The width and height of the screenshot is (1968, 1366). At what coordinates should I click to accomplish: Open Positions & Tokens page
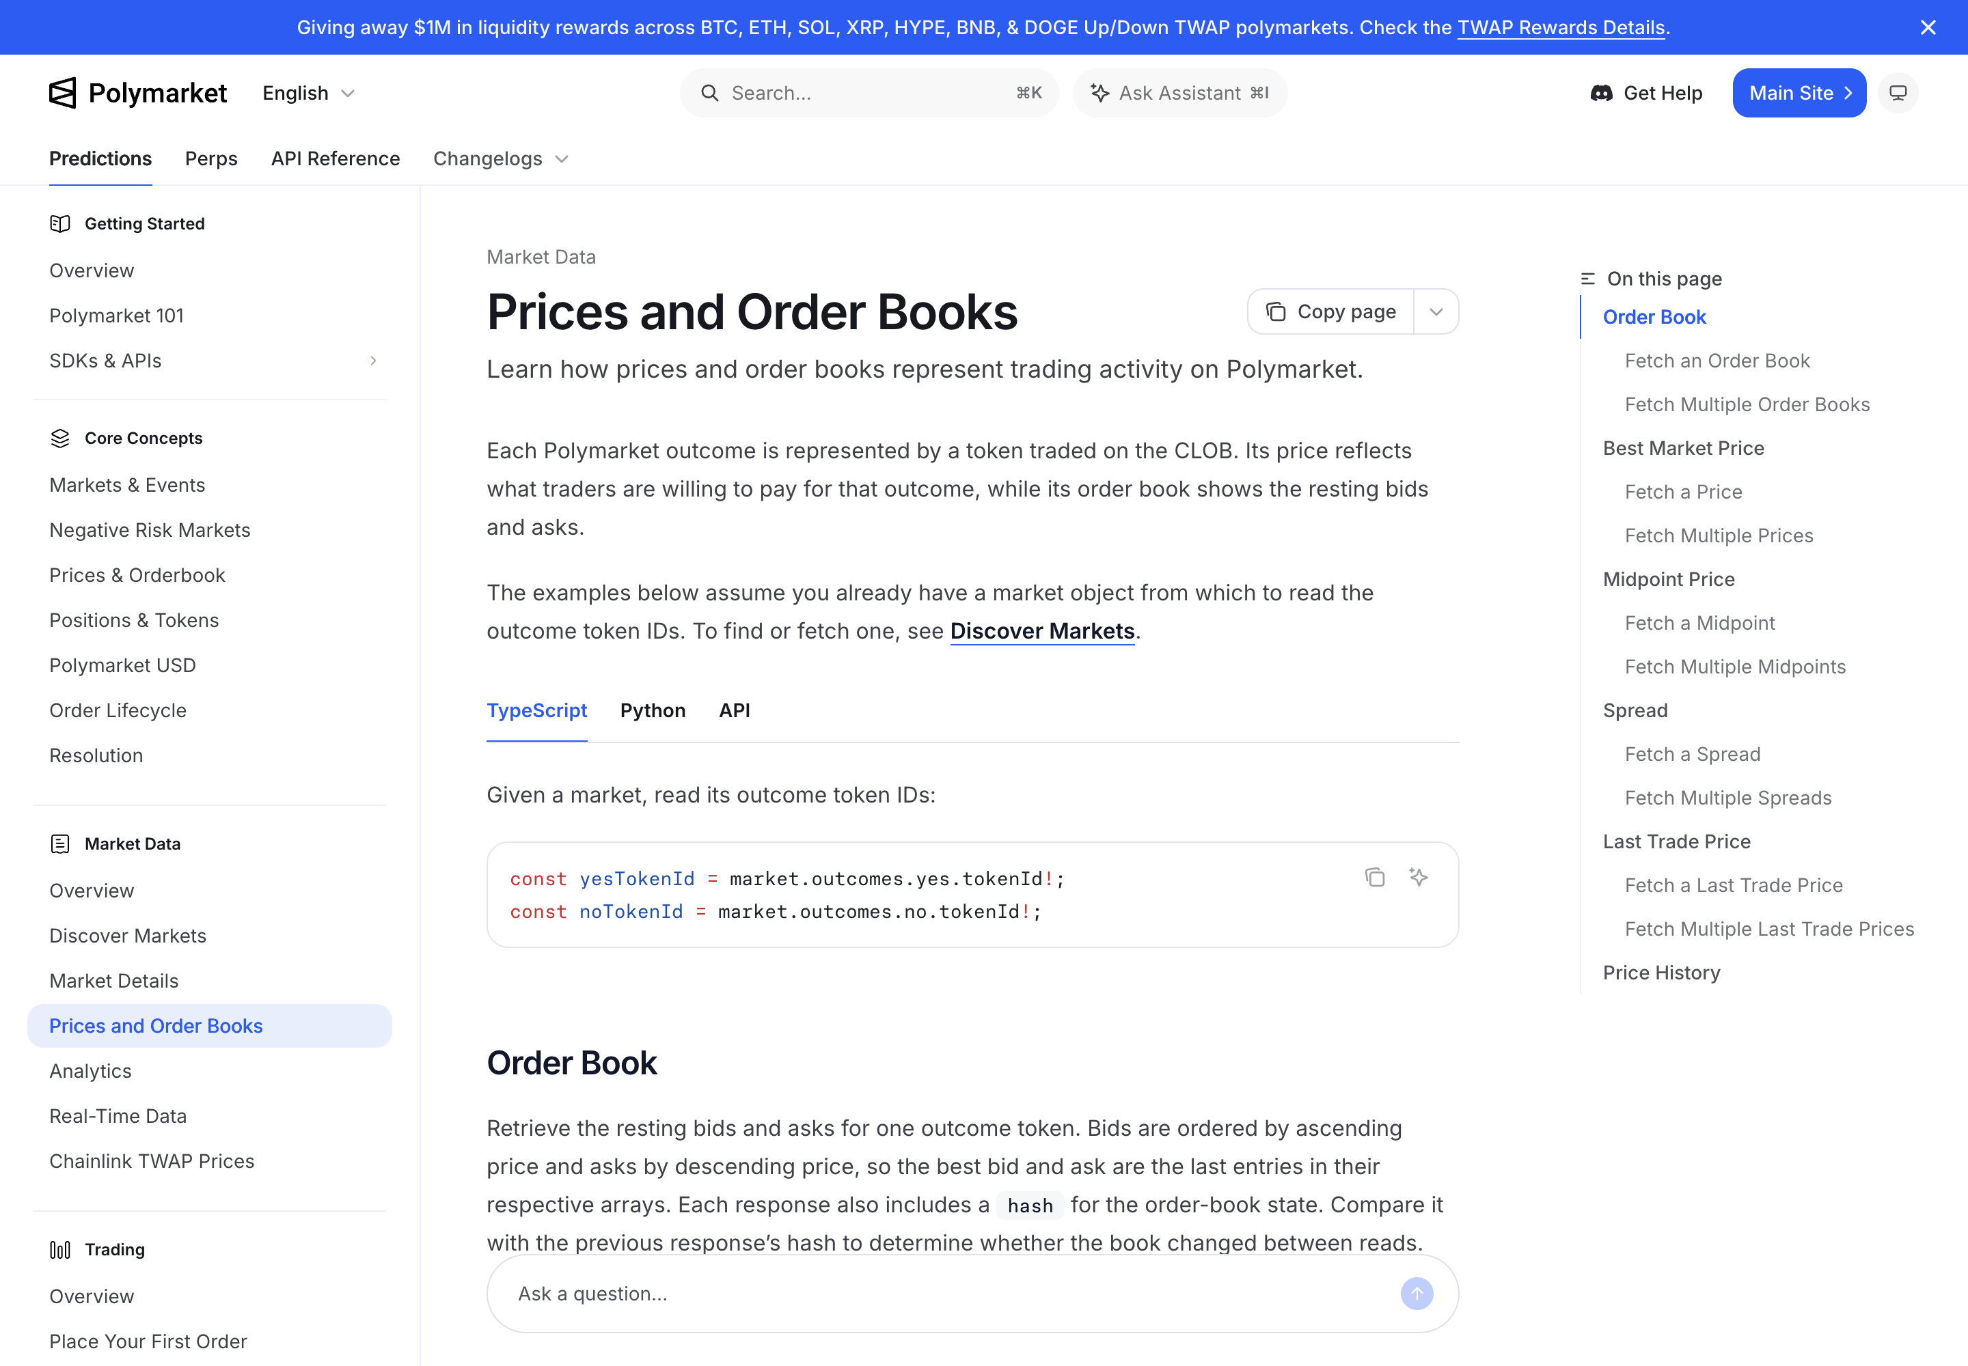134,621
